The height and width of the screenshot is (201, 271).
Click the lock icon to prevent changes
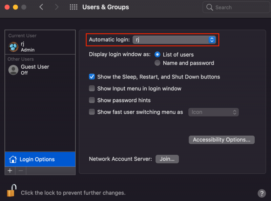point(11,190)
